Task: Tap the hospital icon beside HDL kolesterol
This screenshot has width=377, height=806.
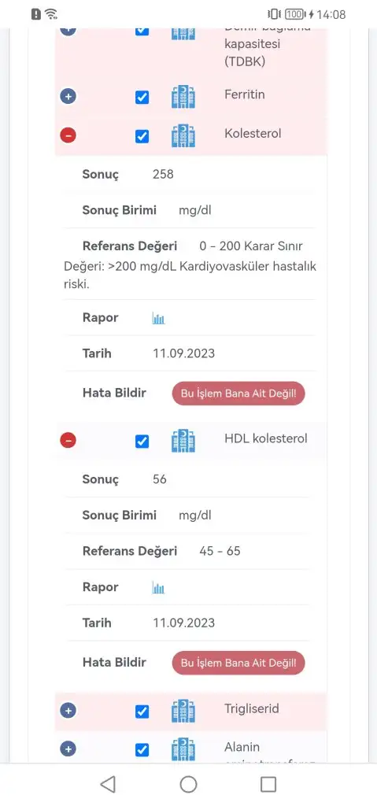Action: 183,441
